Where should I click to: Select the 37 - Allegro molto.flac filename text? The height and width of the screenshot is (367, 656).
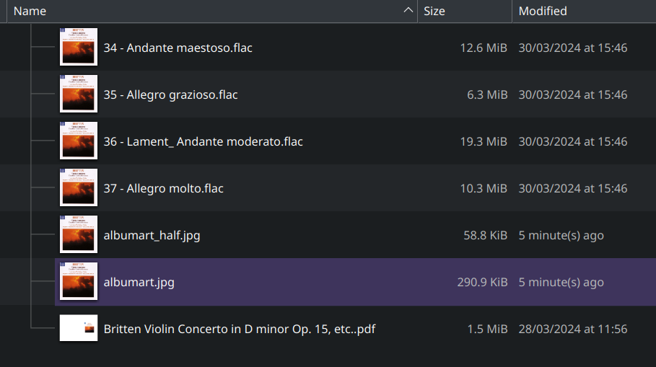pos(163,188)
